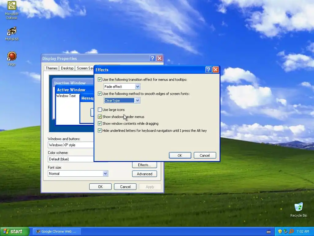This screenshot has width=314, height=236.
Task: Select the MyPal 68 desktop shortcut
Action: coord(12,33)
